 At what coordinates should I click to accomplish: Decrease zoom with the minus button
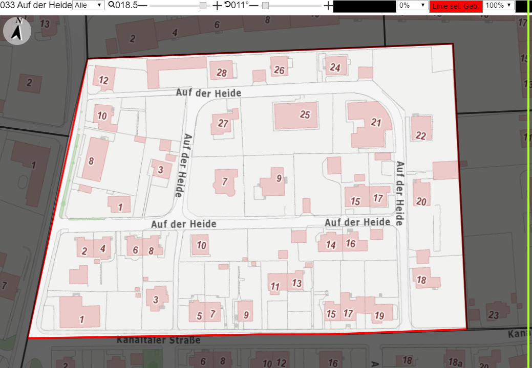(x=143, y=6)
